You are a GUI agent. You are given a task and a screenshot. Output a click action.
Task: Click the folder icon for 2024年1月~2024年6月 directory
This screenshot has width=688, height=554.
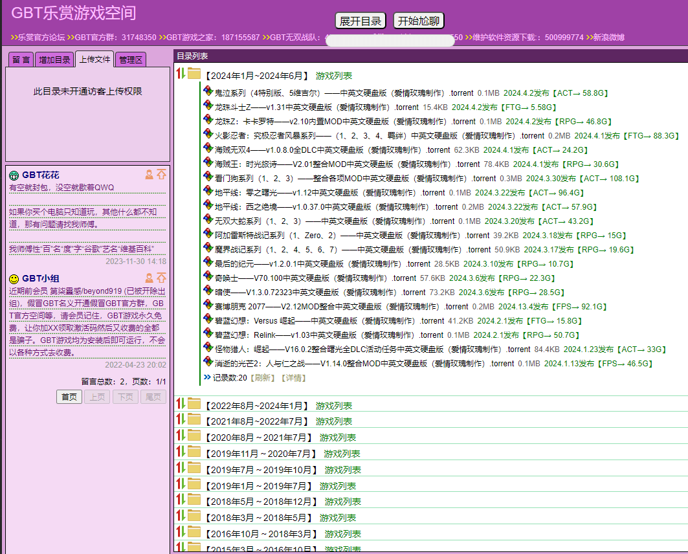coord(194,74)
